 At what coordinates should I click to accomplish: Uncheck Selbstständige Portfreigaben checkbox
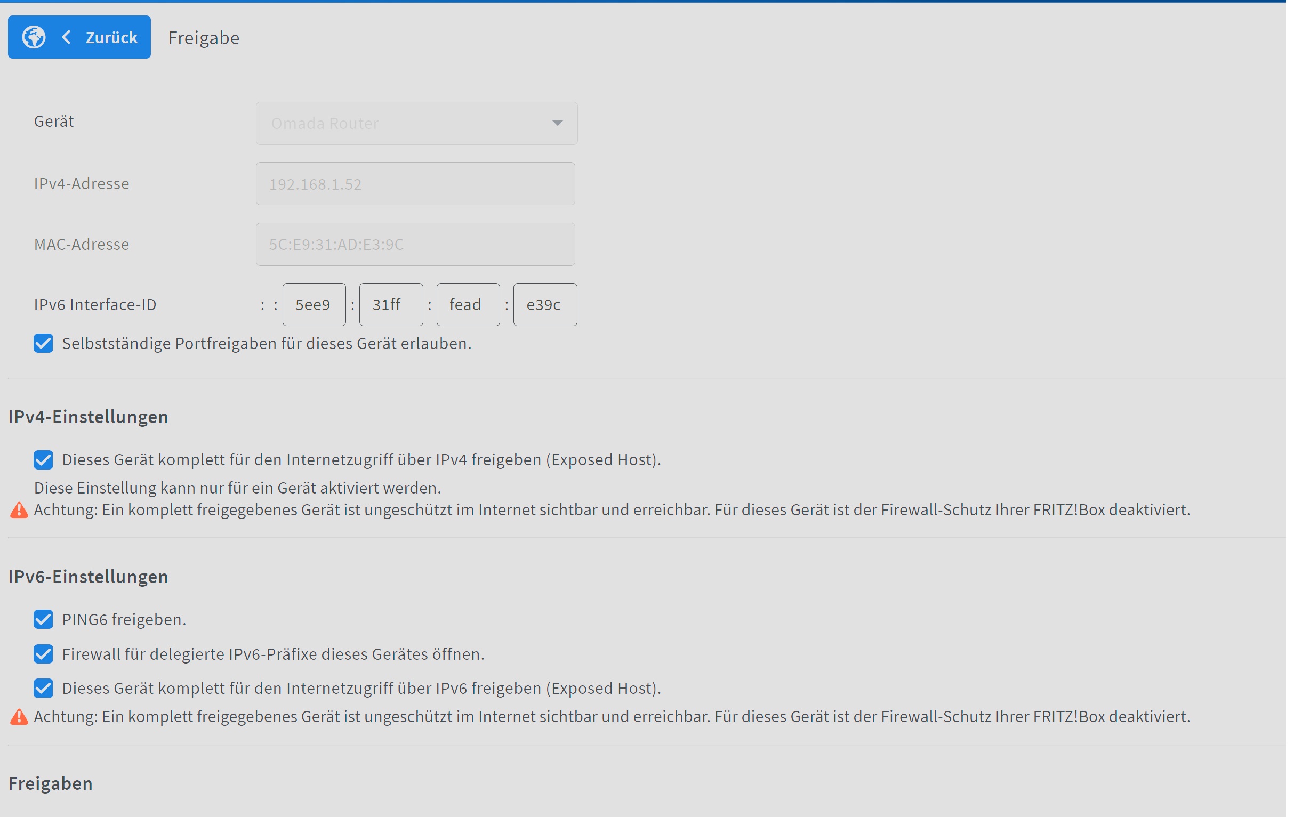[x=43, y=344]
